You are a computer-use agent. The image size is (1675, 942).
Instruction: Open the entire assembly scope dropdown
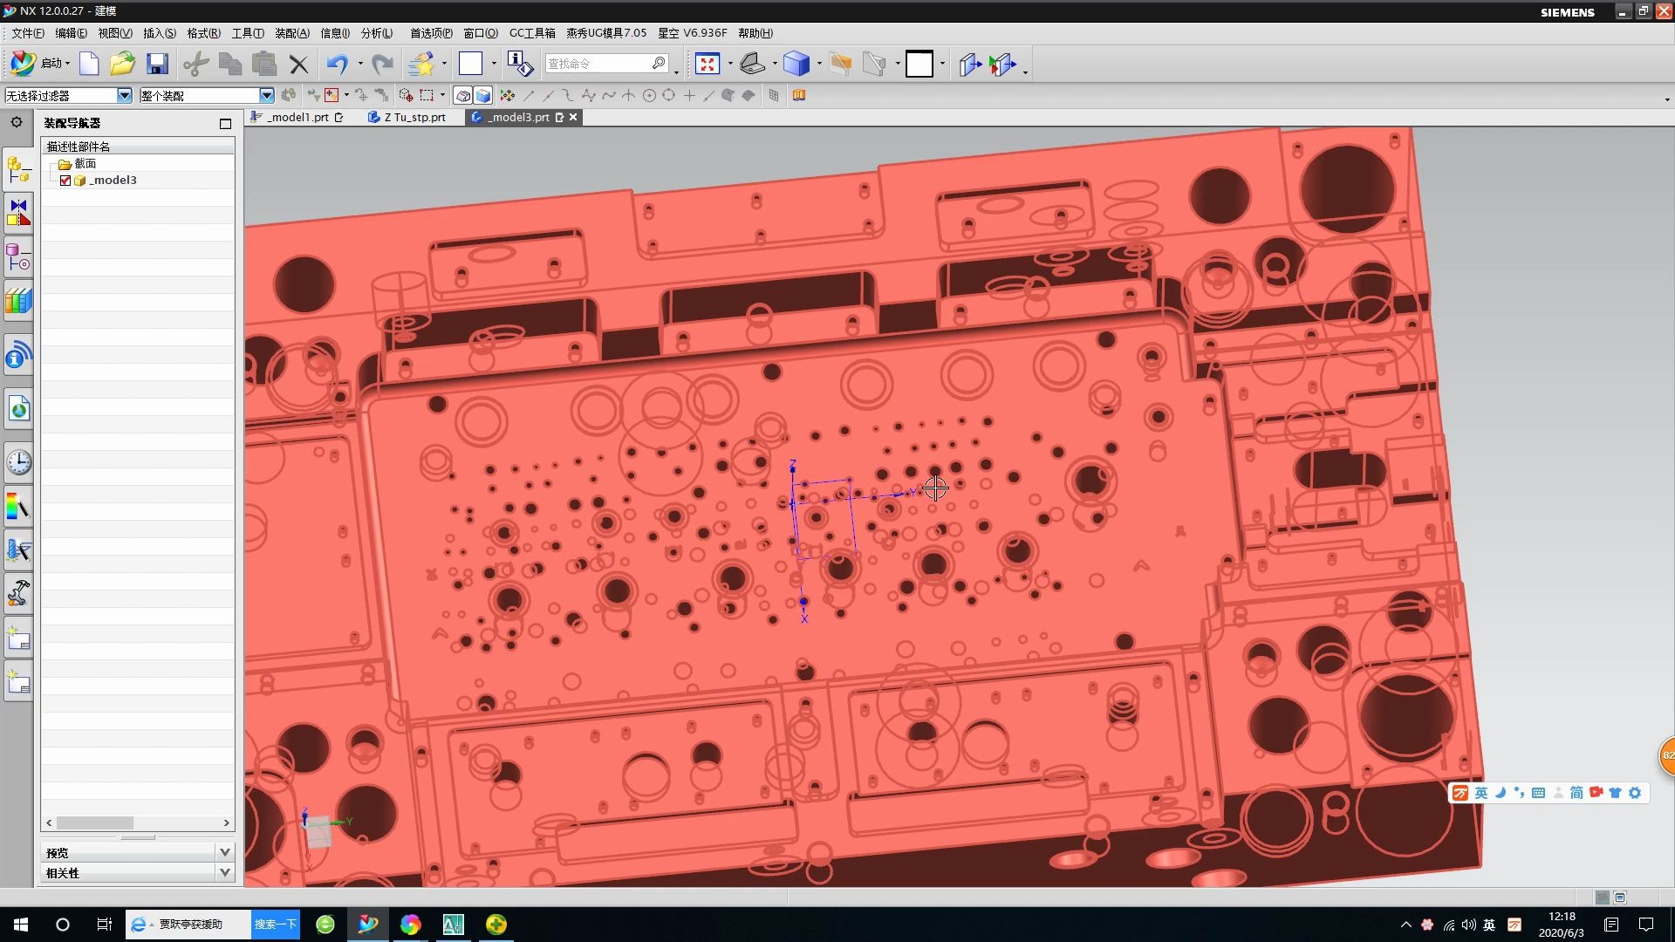[266, 95]
